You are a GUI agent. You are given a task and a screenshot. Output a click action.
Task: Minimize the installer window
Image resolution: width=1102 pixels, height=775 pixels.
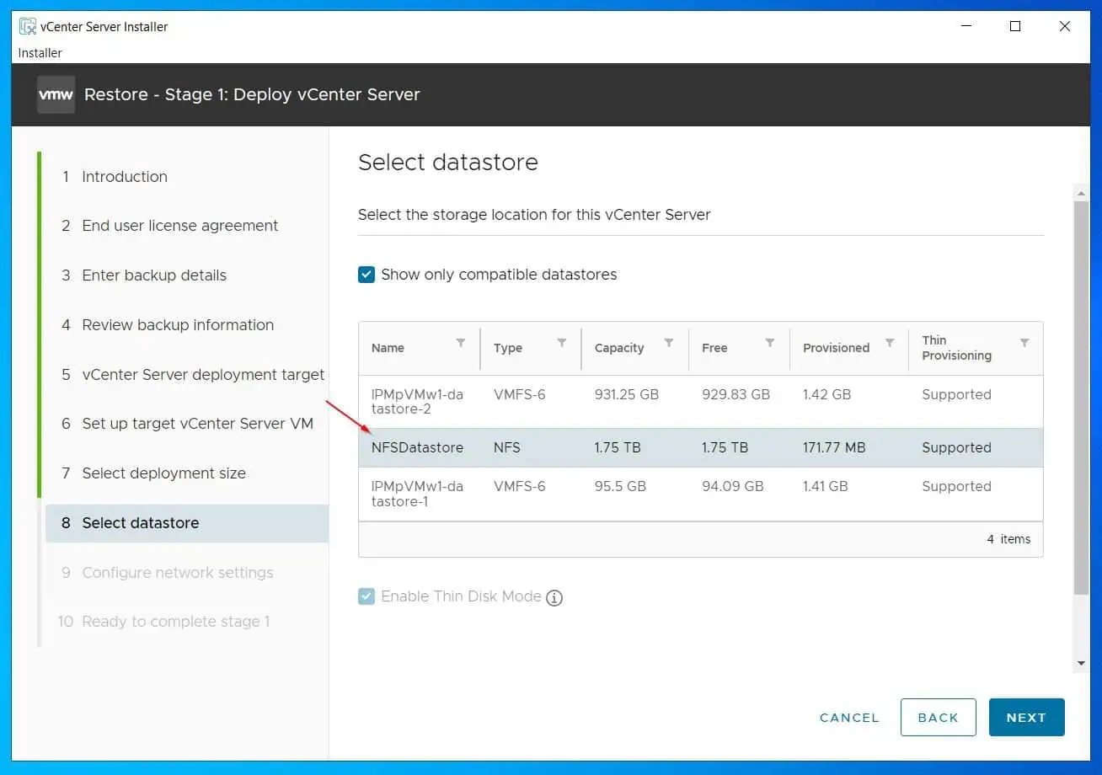click(x=966, y=26)
